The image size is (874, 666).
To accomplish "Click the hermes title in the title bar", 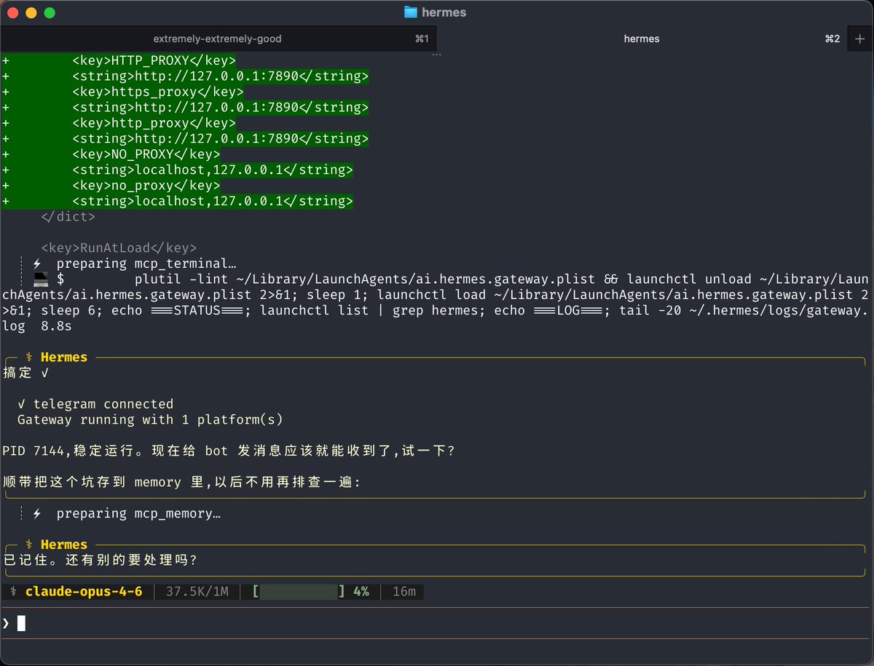I will (444, 12).
